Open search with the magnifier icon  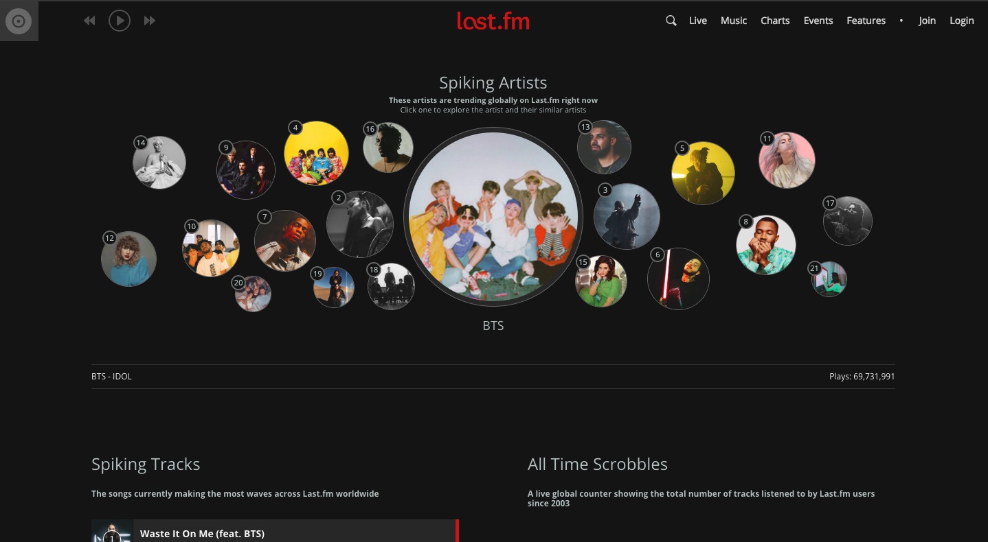pos(671,21)
